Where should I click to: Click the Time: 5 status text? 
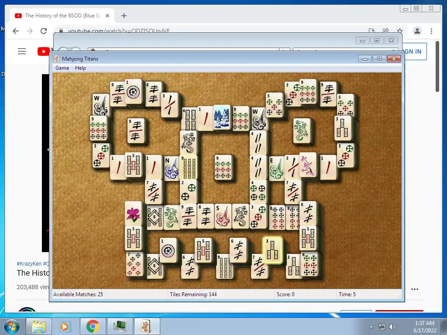point(347,294)
